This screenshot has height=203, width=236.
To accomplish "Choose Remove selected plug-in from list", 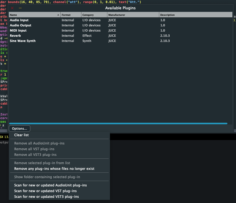I will [59, 163].
